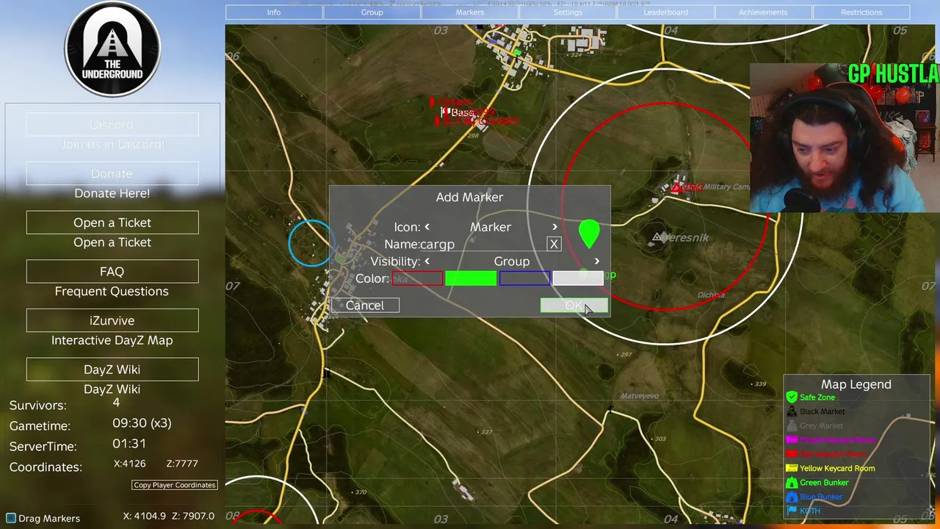Viewport: 940px width, 529px height.
Task: Open the Achievements tab
Action: click(x=763, y=12)
